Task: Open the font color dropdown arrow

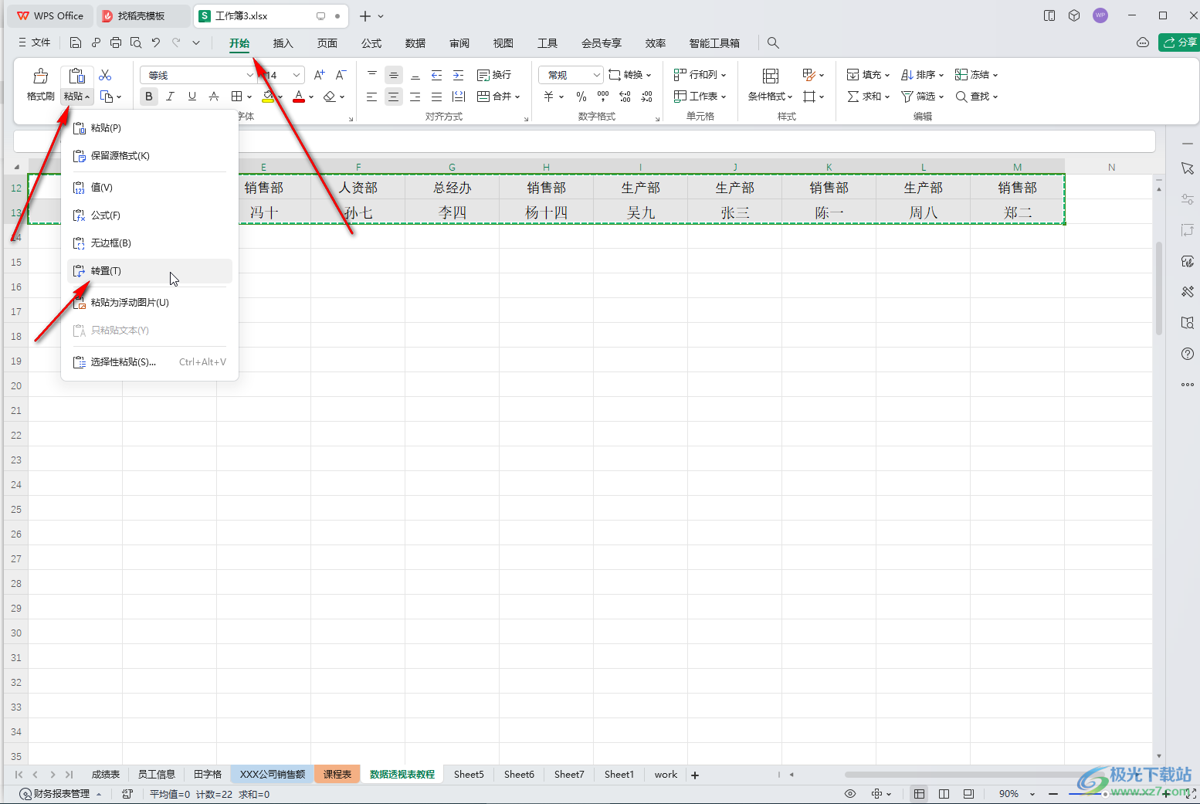Action: click(x=311, y=97)
